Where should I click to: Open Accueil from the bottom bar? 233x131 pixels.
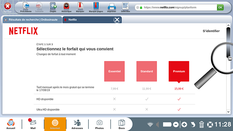pyautogui.click(x=11, y=124)
